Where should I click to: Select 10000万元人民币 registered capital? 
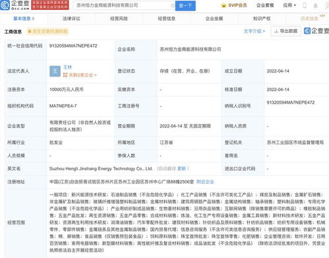coord(67,90)
